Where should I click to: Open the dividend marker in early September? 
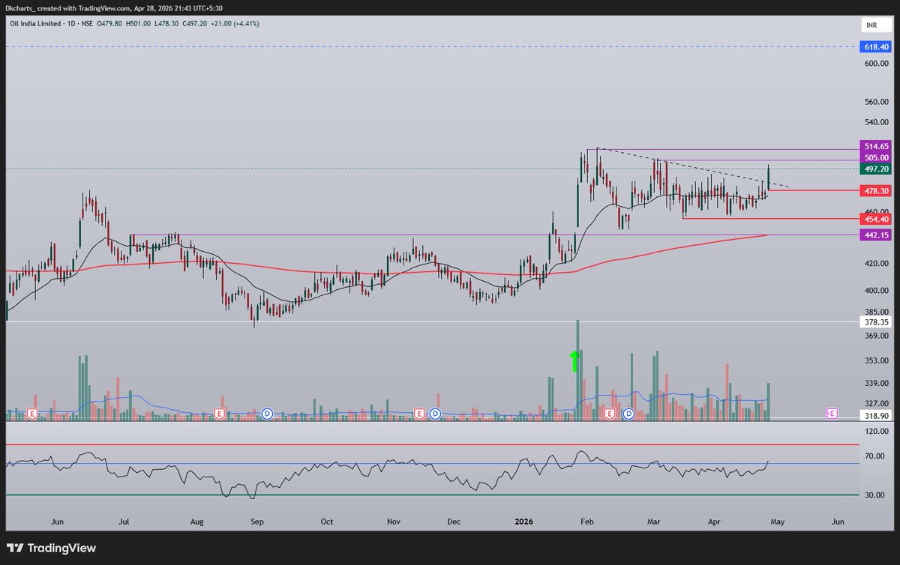(x=268, y=413)
